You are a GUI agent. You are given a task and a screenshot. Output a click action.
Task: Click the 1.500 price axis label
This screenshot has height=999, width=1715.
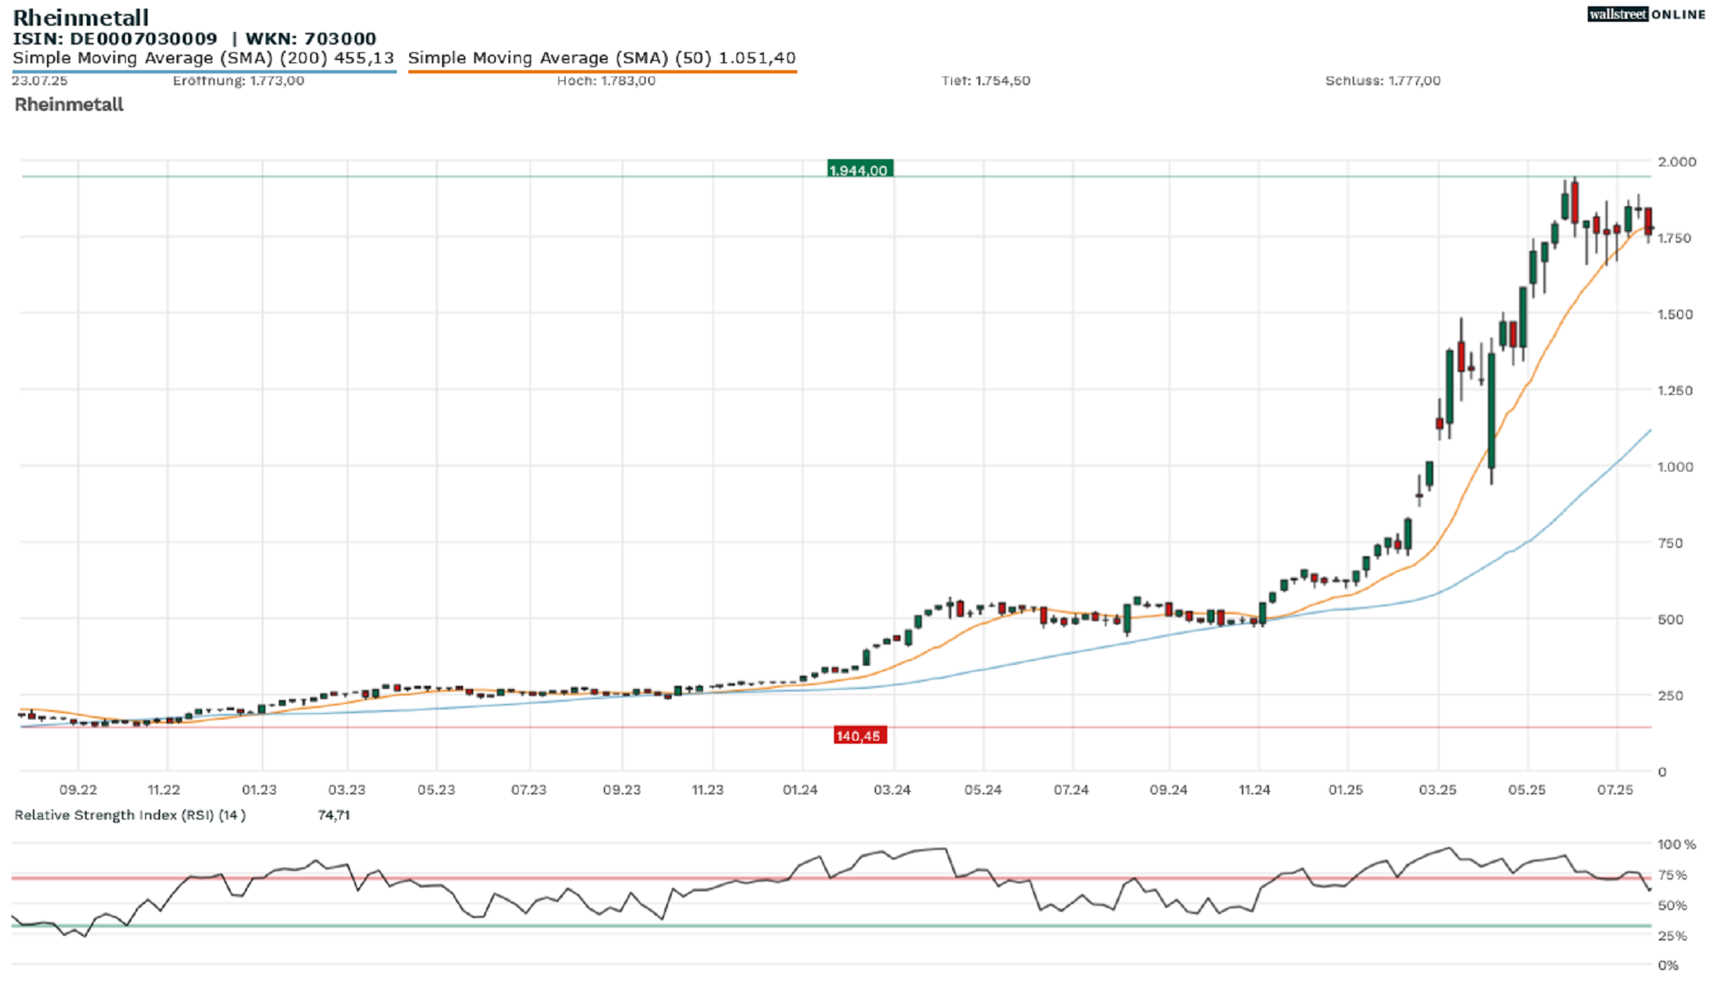[x=1675, y=315]
